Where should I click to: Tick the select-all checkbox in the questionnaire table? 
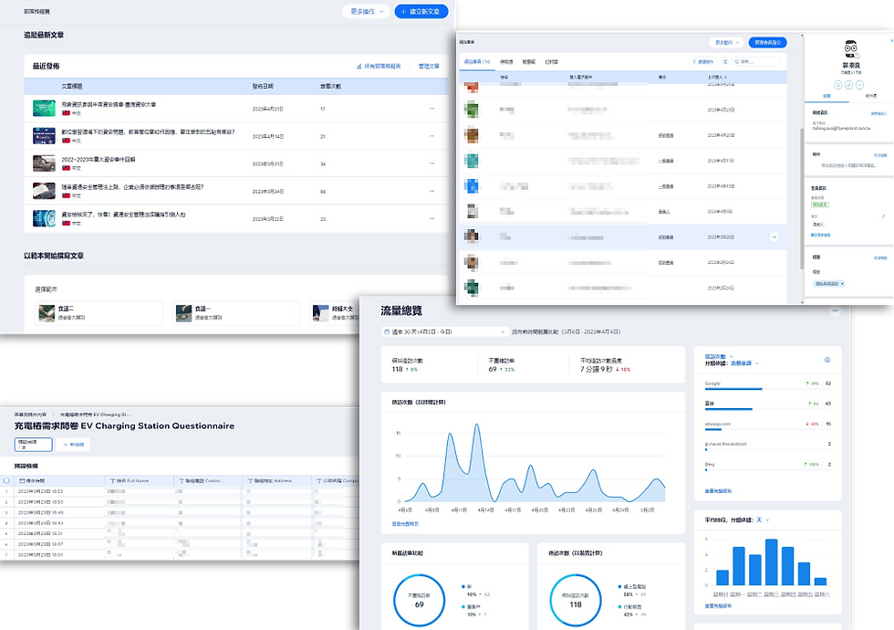pos(7,481)
